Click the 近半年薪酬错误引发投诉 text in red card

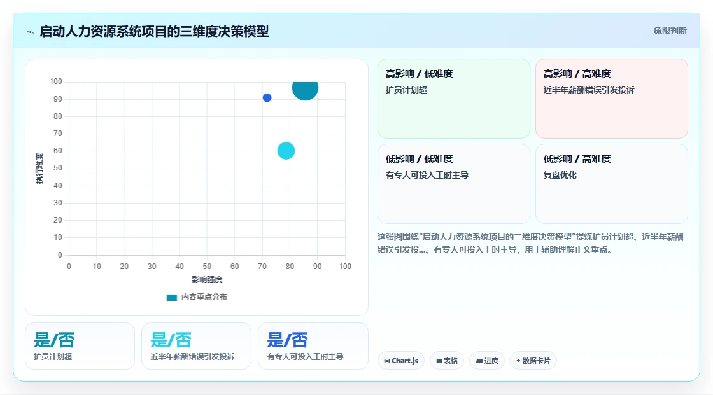pyautogui.click(x=589, y=90)
